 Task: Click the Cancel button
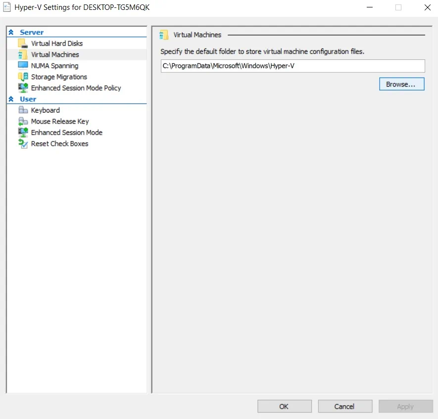pos(344,406)
